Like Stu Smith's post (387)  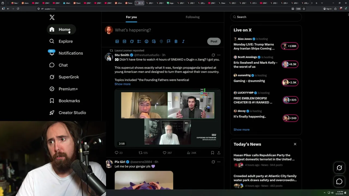(167, 153)
